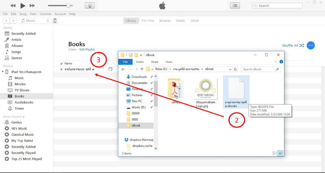The height and width of the screenshot is (173, 325).
Task: Open the Help menu
Action: (72, 14)
